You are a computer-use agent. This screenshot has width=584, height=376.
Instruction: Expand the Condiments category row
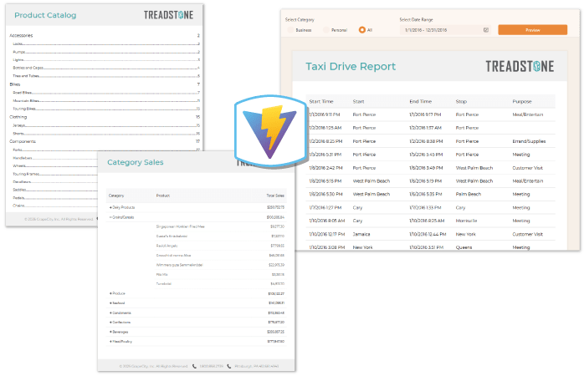pyautogui.click(x=110, y=312)
